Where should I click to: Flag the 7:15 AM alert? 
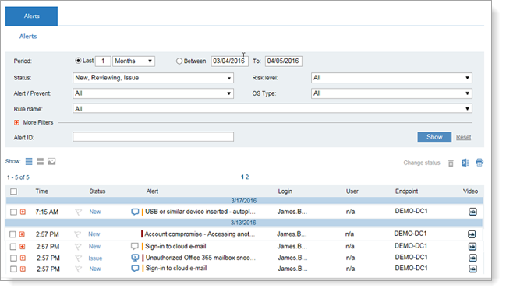(x=78, y=212)
